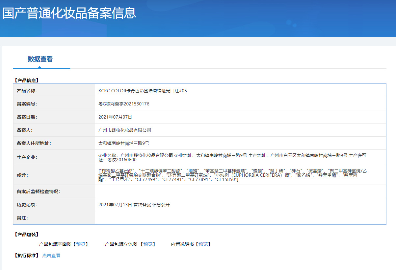Preview 产品包装立体图 via 预览 link

[x=148, y=244]
